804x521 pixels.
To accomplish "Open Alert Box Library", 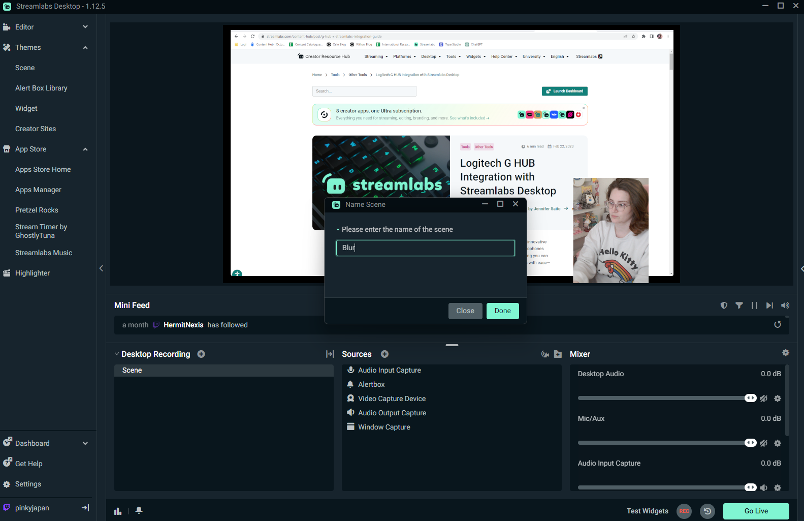I will (41, 88).
